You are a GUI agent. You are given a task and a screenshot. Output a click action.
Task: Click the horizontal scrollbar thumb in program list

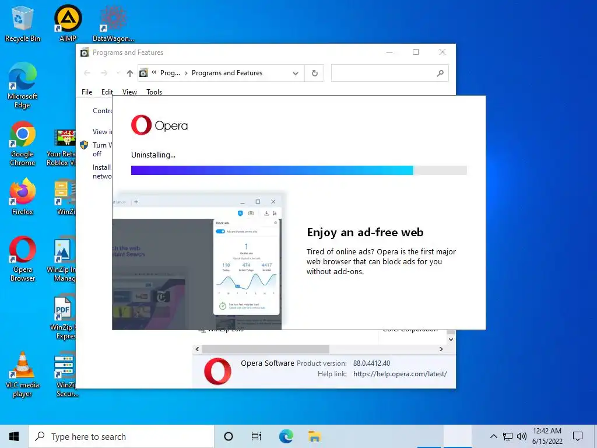[x=266, y=349]
